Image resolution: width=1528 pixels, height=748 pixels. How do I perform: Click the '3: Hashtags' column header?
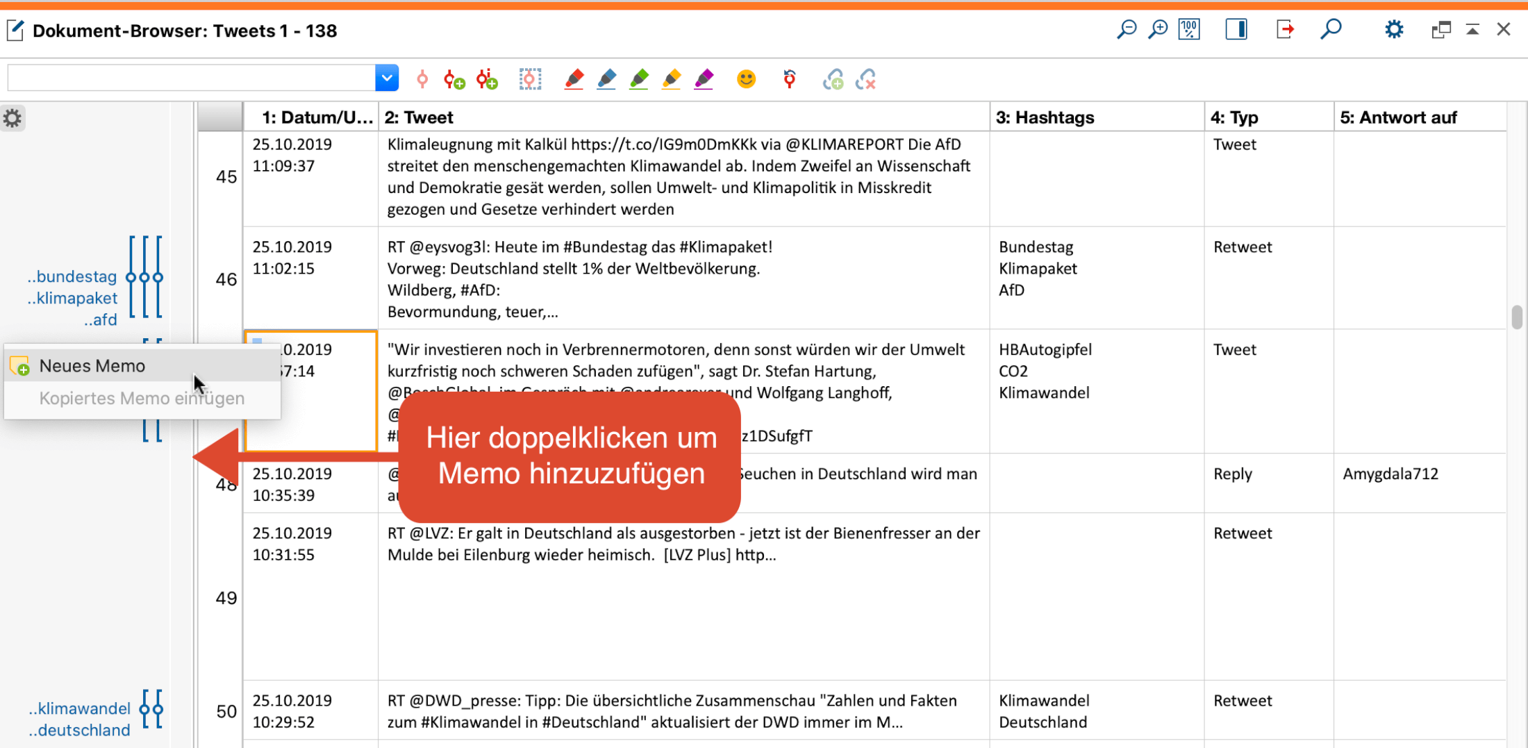click(1097, 117)
